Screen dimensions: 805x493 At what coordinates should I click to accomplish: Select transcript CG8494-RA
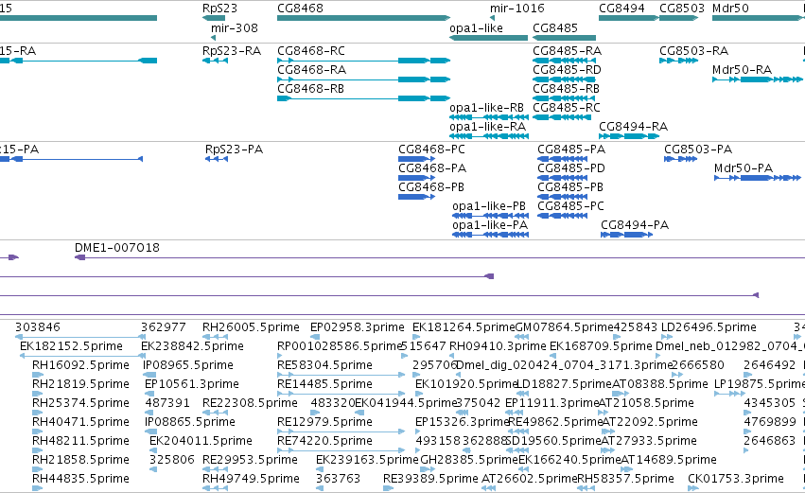click(633, 127)
